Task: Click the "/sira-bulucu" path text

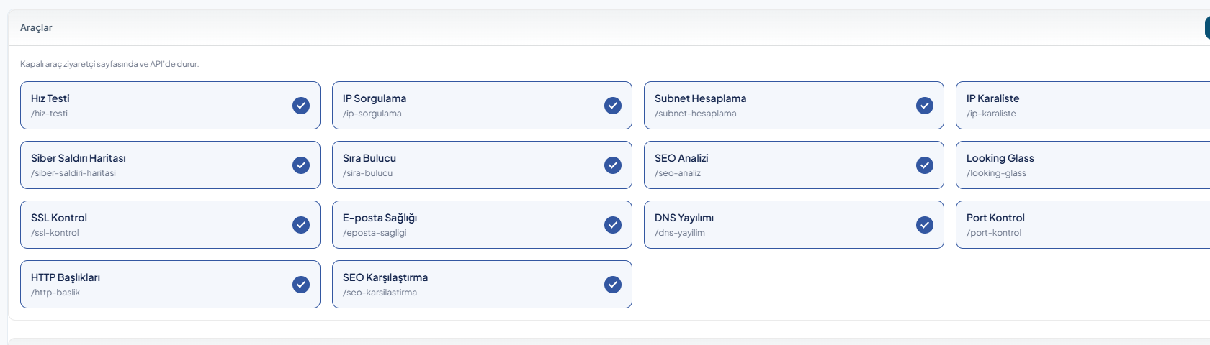Action: click(368, 173)
